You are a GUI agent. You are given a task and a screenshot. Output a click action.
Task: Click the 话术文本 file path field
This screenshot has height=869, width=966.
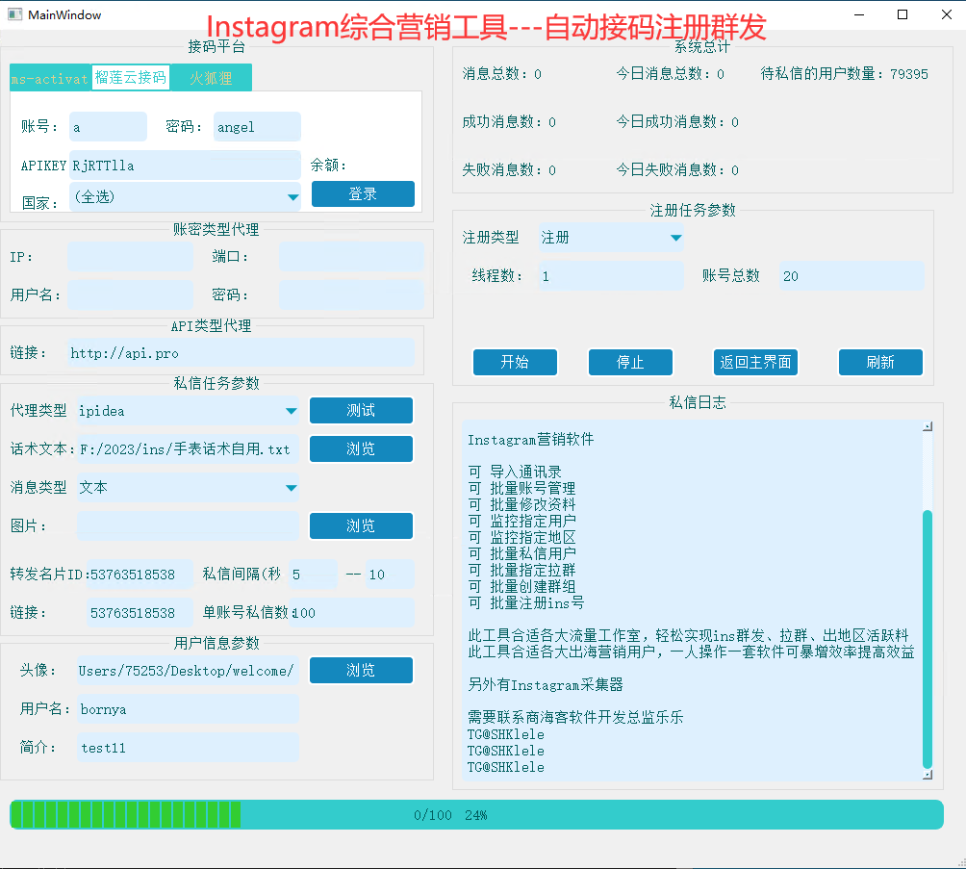coord(188,449)
